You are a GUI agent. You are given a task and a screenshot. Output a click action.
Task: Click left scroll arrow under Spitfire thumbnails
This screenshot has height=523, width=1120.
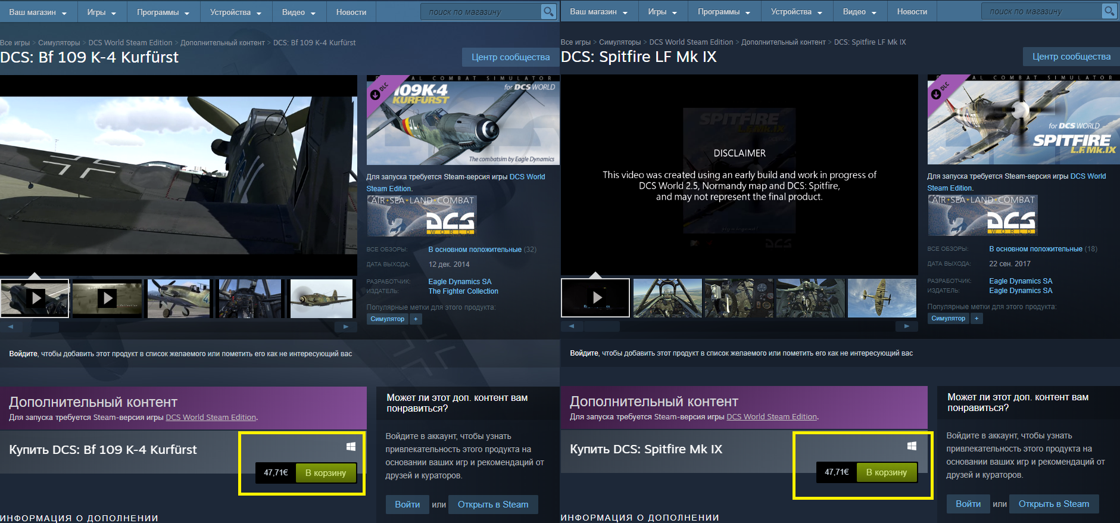[572, 326]
